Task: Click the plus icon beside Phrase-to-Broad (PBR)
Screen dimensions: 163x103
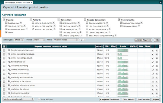Action: point(27,29)
